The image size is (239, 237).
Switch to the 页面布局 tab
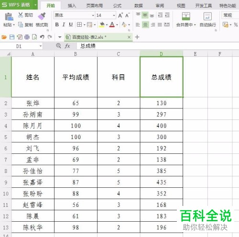pos(95,6)
